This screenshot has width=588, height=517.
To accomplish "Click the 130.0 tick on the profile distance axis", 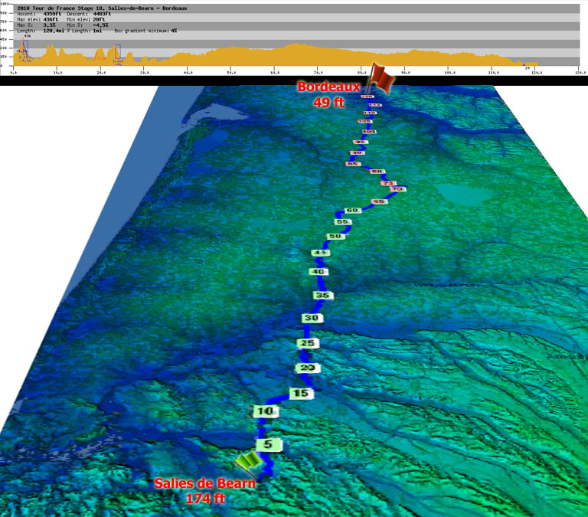I will point(580,72).
